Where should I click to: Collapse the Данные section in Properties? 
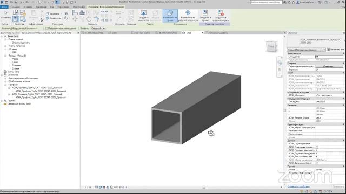[344, 140]
